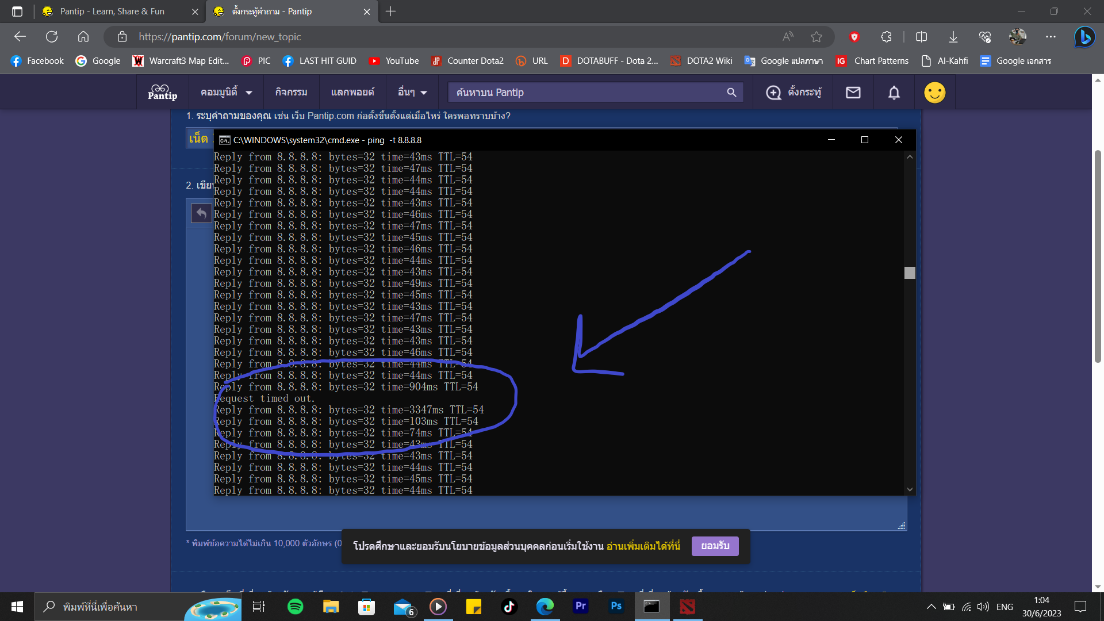Open the DOTA2 Wiki bookmark
The width and height of the screenshot is (1104, 621).
[x=701, y=61]
